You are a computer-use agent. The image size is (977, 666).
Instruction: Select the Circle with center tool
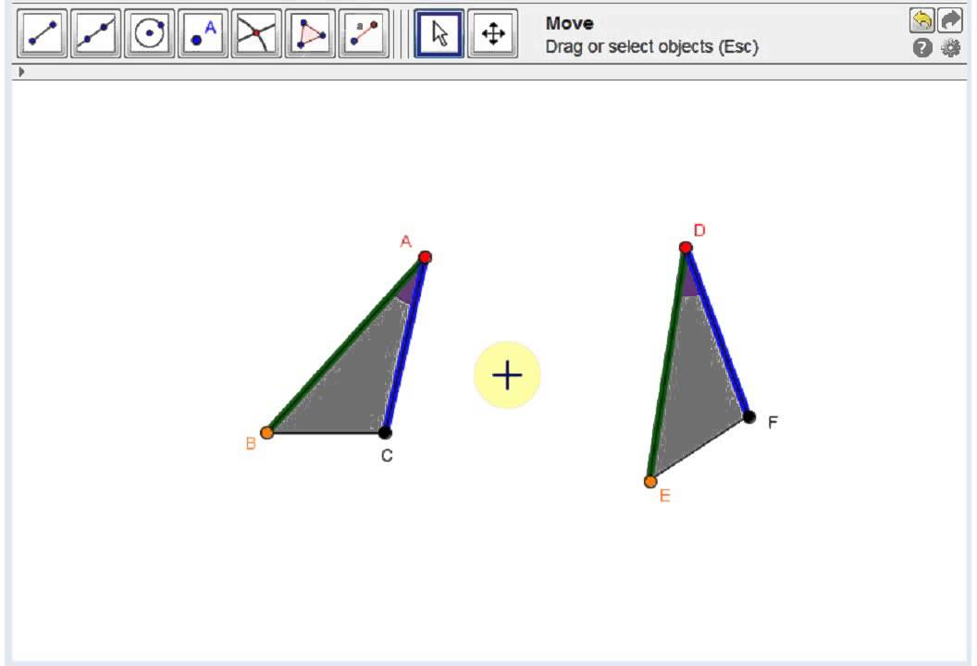tap(150, 33)
